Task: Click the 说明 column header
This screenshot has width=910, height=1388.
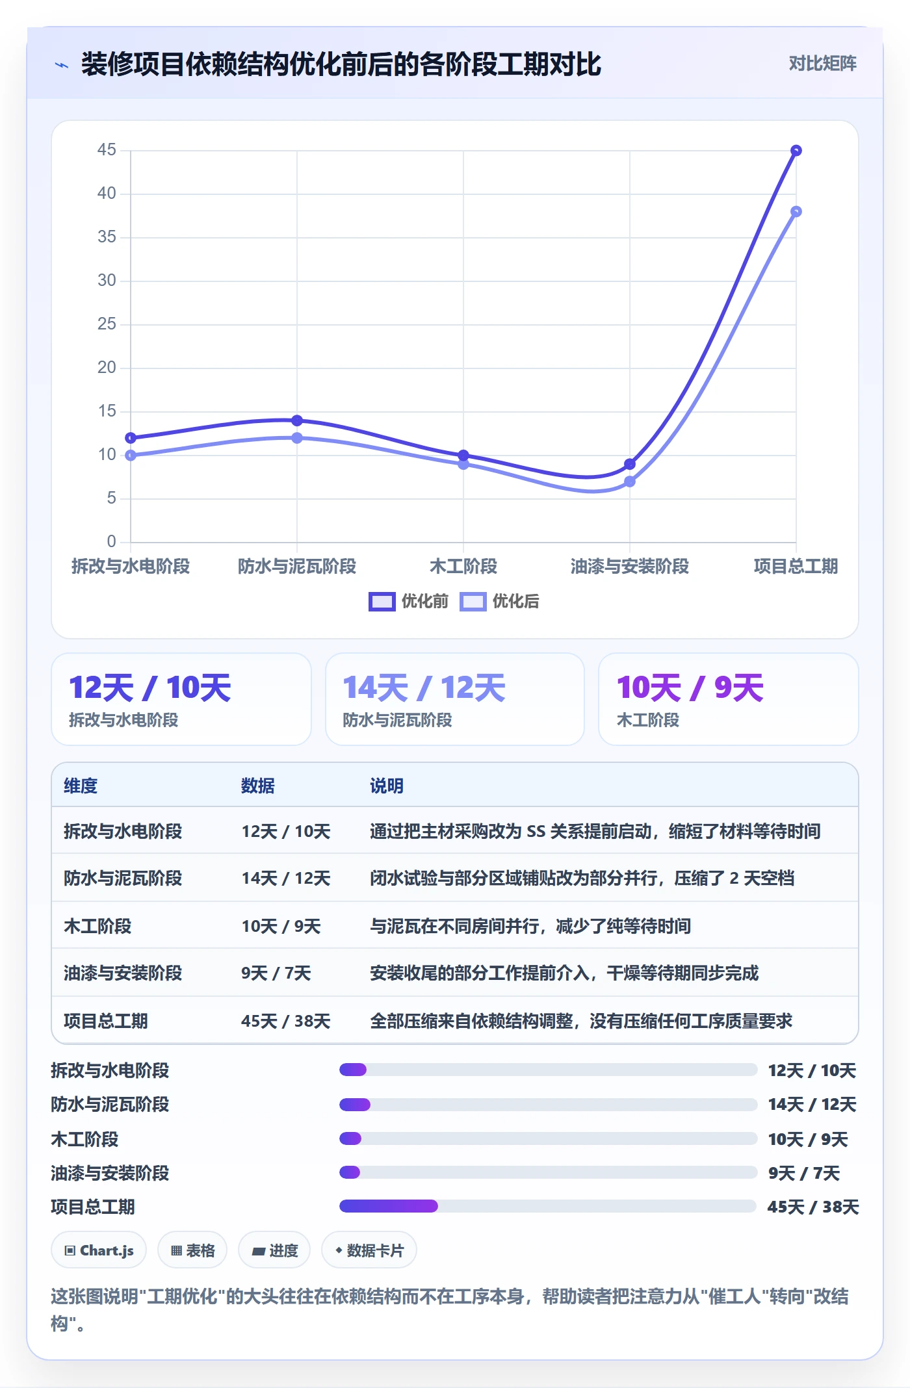Action: (x=387, y=786)
